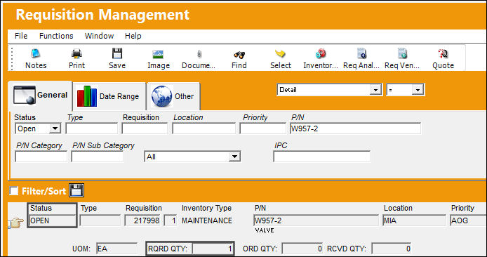This screenshot has height=257, width=487.
Task: Expand the equals operator dropdown
Action: pos(418,90)
